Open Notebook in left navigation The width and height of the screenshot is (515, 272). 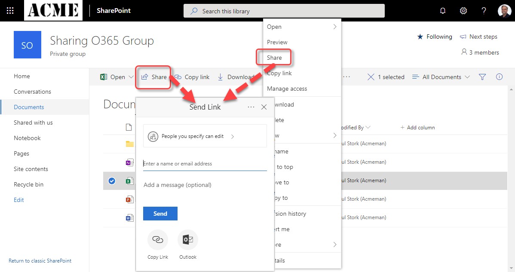tap(27, 138)
